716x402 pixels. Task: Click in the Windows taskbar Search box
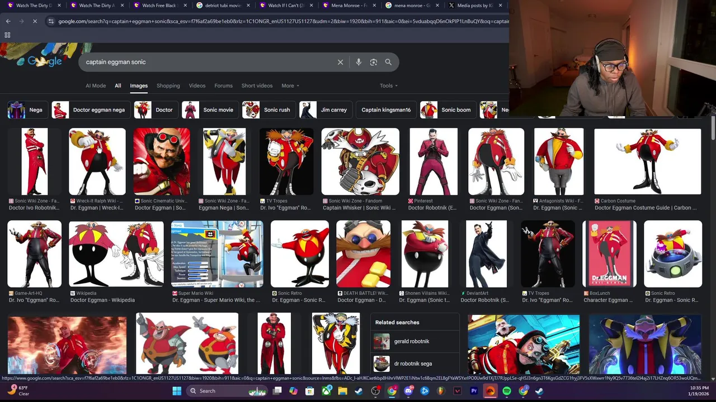tap(226, 391)
